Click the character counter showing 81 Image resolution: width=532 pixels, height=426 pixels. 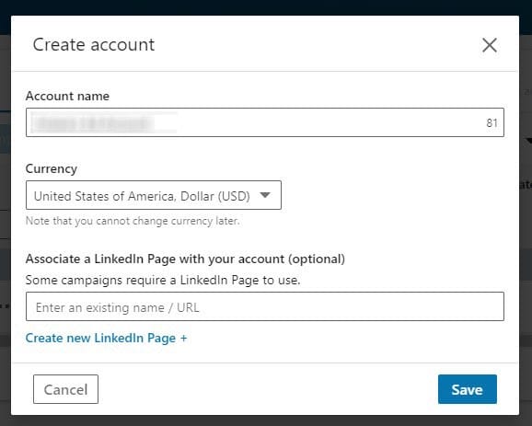pyautogui.click(x=492, y=122)
